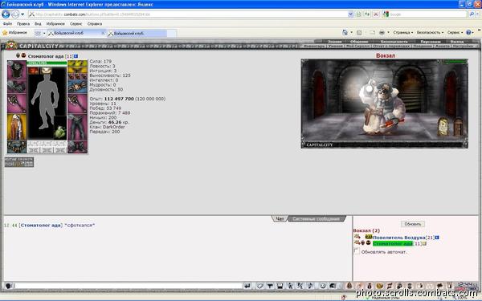Select the right-hand axe weapon slot

(77, 104)
